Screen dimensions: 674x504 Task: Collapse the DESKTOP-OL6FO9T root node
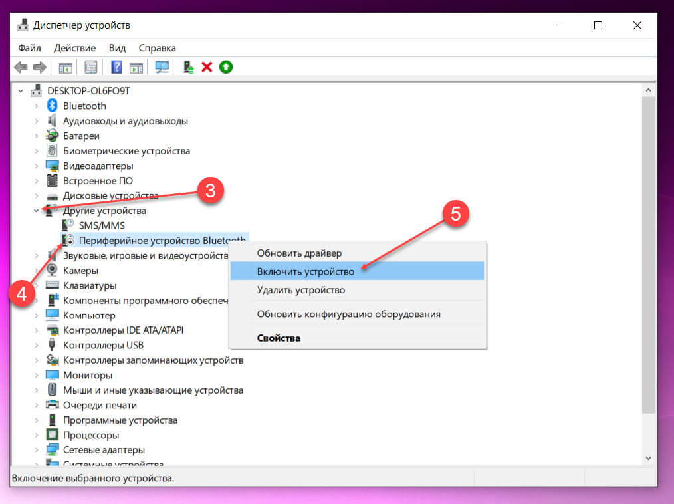pyautogui.click(x=20, y=91)
